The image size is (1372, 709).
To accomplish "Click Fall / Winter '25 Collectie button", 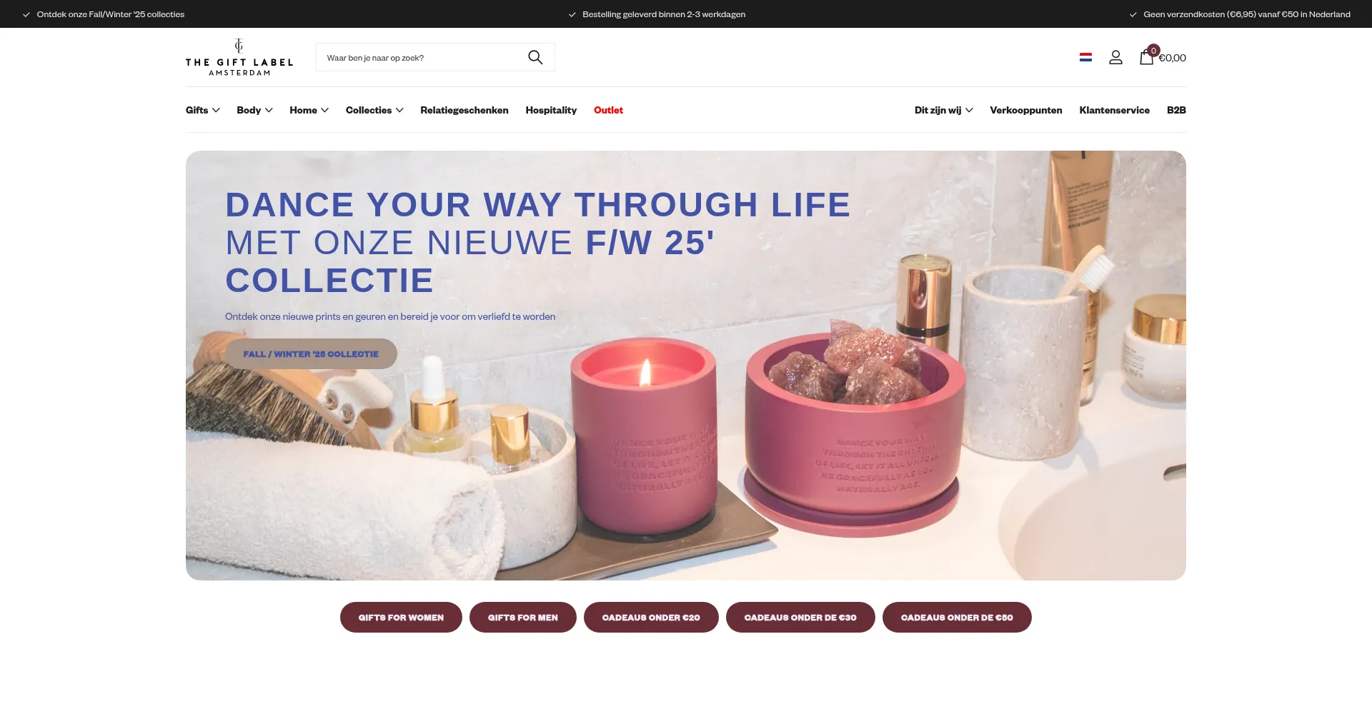I will click(311, 354).
